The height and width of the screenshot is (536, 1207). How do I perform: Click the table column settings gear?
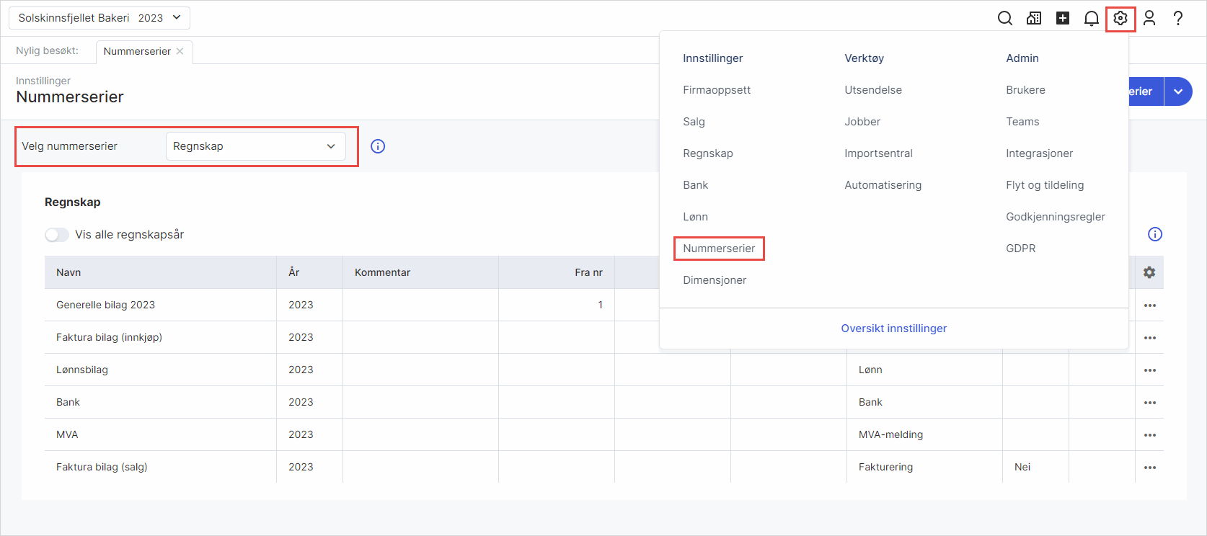pyautogui.click(x=1149, y=272)
